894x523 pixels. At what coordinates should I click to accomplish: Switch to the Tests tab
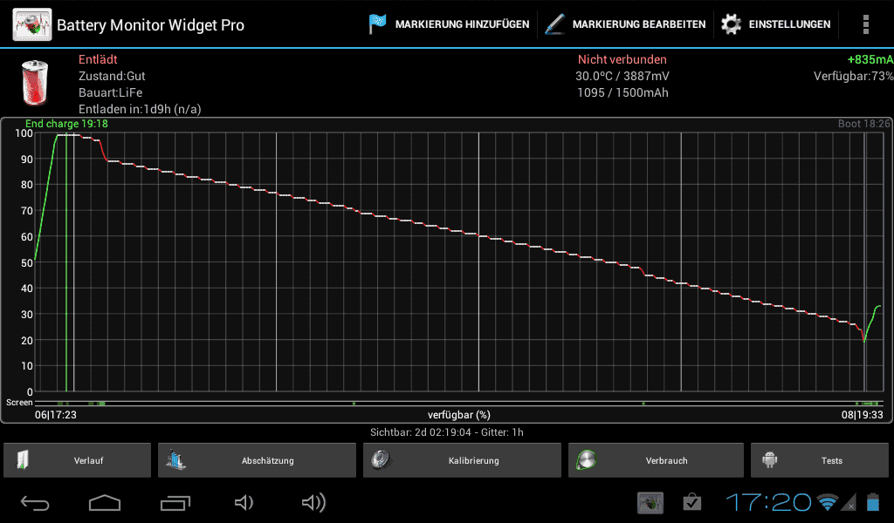819,460
